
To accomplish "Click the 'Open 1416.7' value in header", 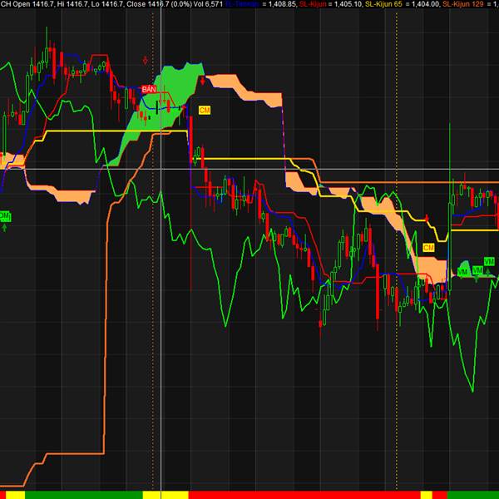I will pos(33,4).
